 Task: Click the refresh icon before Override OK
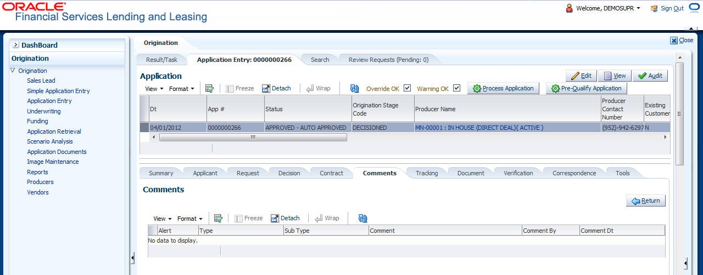tap(354, 88)
